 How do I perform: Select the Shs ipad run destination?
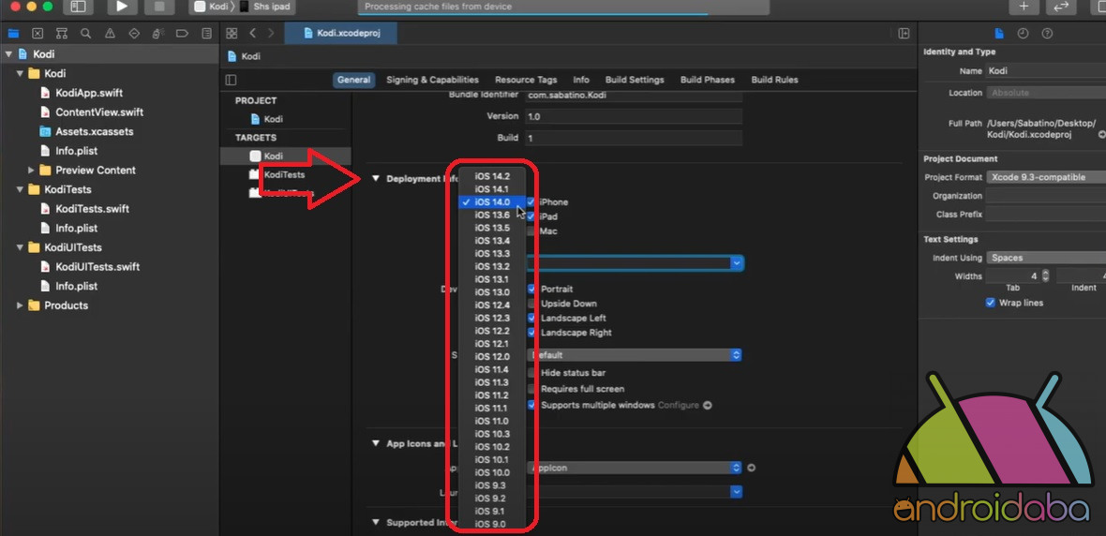(x=266, y=7)
